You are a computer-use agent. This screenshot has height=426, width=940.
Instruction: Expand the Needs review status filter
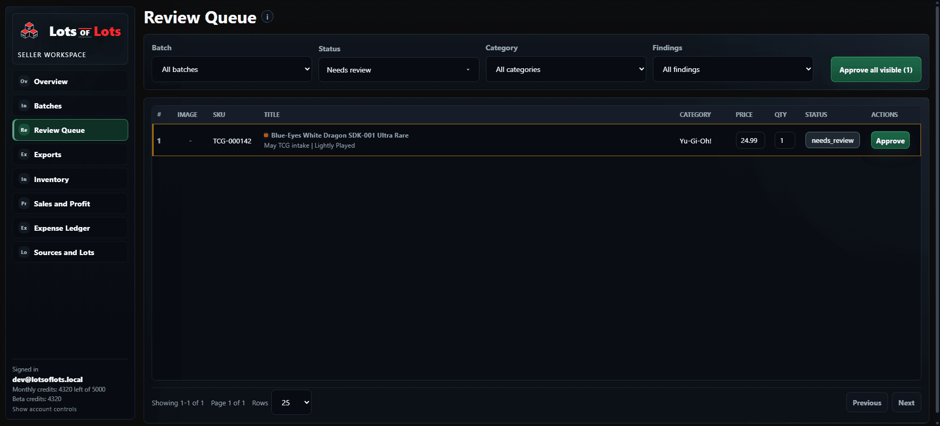click(398, 70)
